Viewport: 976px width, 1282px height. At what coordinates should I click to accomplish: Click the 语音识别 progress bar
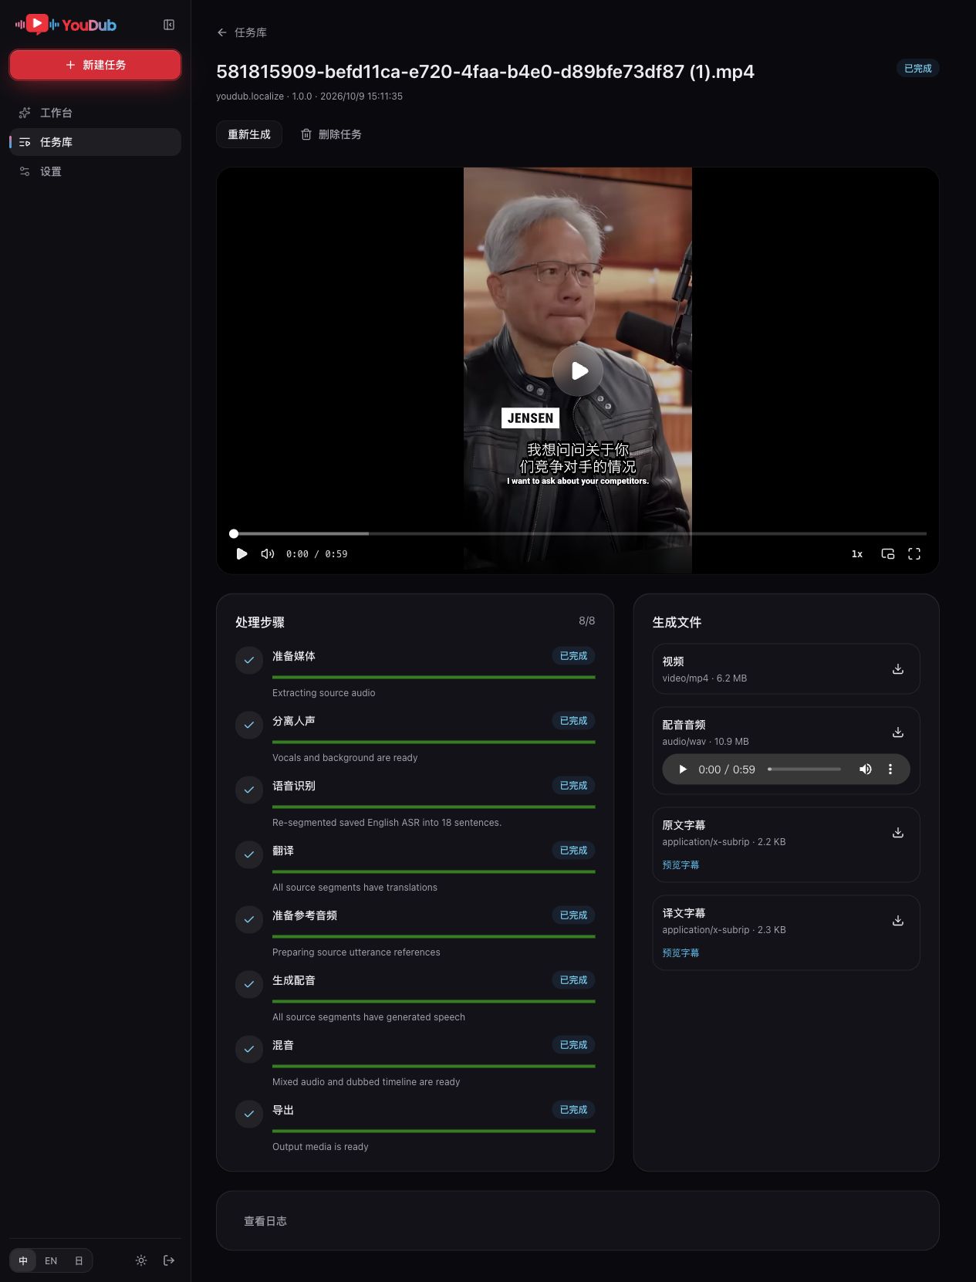(x=434, y=807)
